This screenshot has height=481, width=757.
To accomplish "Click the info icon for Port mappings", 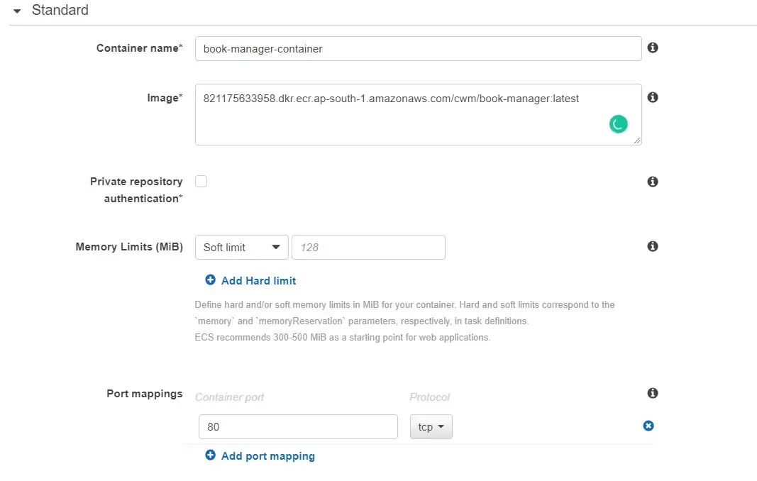I will 653,393.
